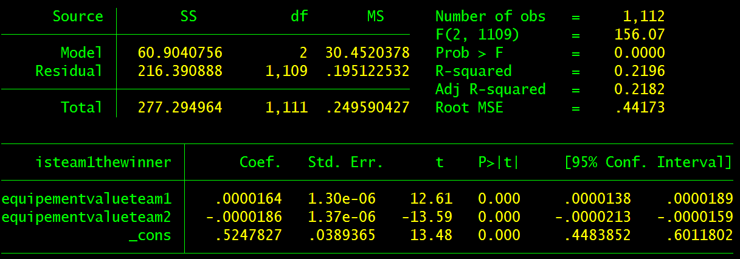Viewport: 740px width, 259px height.
Task: Click the Adj R-squared value 0.2182
Action: (x=640, y=89)
